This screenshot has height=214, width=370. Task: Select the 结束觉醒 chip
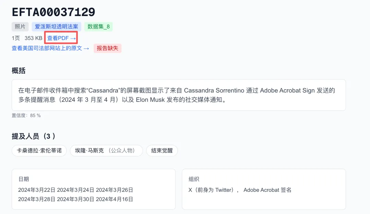point(162,150)
